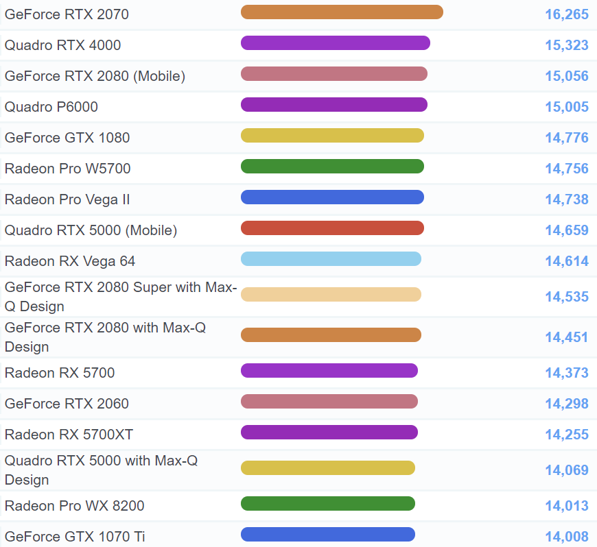Click the red Quadro RTX 5000 (Mobile) bar
597x547 pixels.
pyautogui.click(x=332, y=228)
